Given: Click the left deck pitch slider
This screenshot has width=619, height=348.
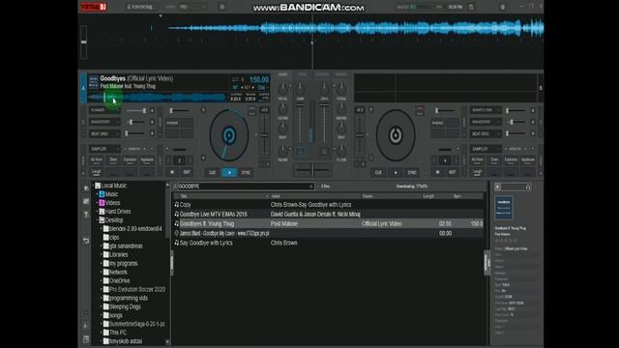Looking at the screenshot, I should (264, 135).
